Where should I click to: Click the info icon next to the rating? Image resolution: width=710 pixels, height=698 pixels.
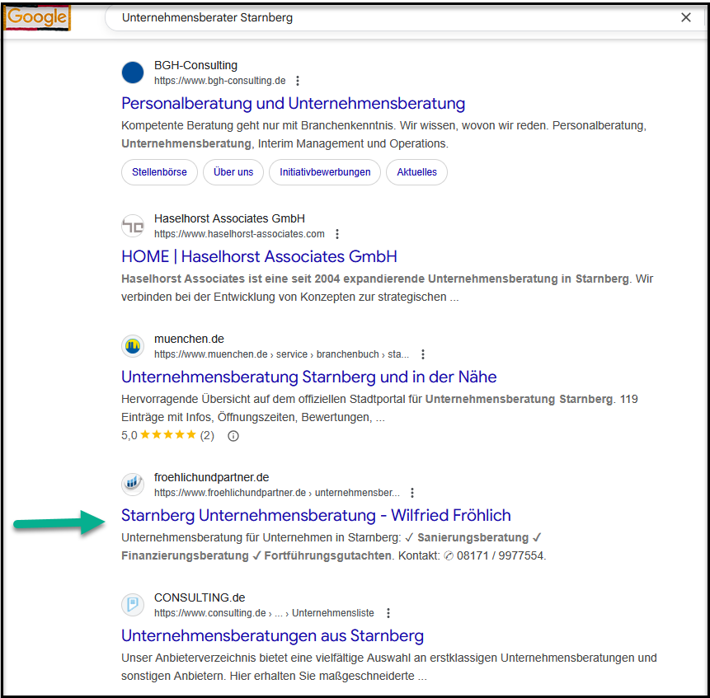(233, 436)
